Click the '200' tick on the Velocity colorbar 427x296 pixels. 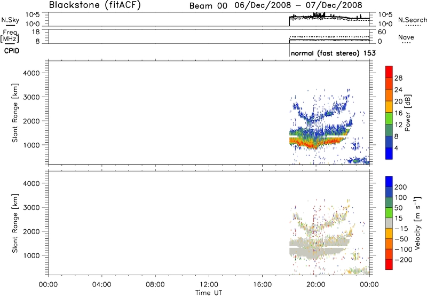click(401, 187)
